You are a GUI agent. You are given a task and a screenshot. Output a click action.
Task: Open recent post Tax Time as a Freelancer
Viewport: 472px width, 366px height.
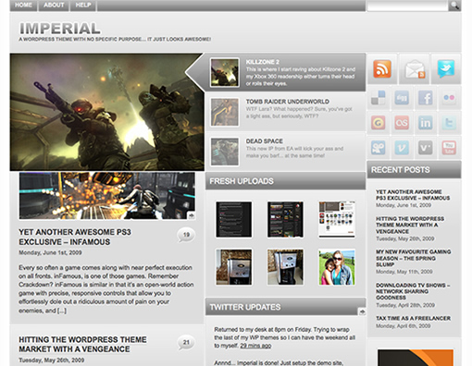click(x=413, y=318)
